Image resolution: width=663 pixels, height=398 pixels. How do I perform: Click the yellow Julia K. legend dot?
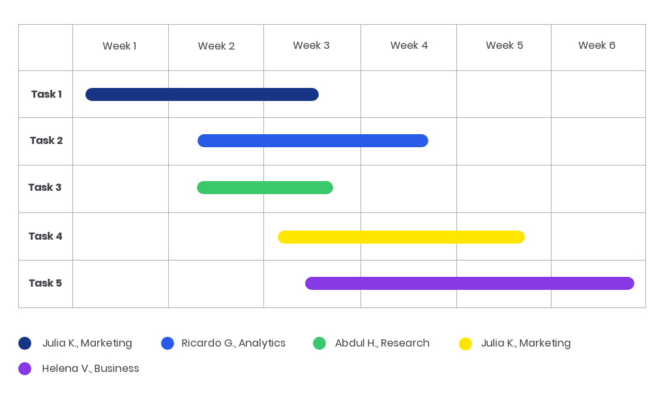(x=465, y=343)
